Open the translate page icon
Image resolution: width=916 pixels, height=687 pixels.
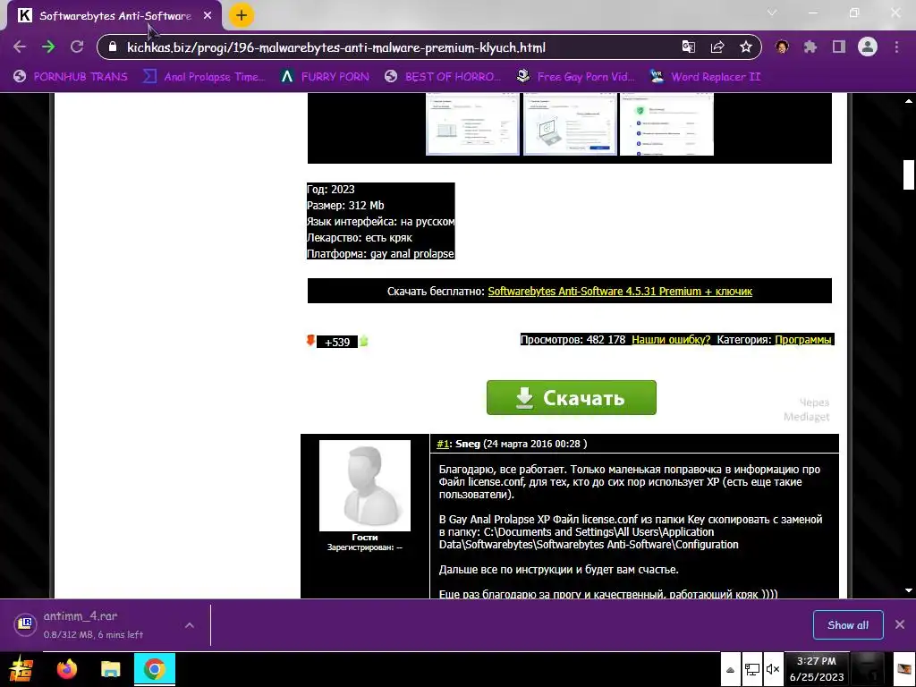tap(689, 47)
